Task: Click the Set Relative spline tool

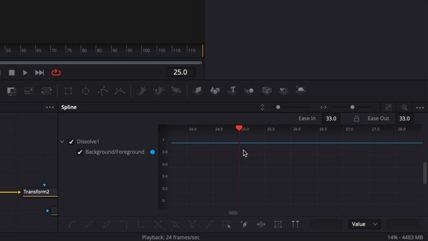Action: coord(209,225)
